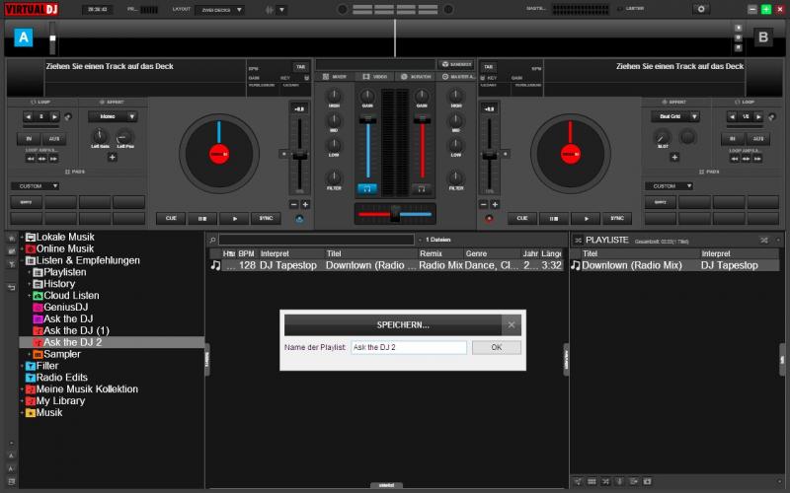Click the Sampler folder icon
This screenshot has height=493, width=790.
pos(37,354)
